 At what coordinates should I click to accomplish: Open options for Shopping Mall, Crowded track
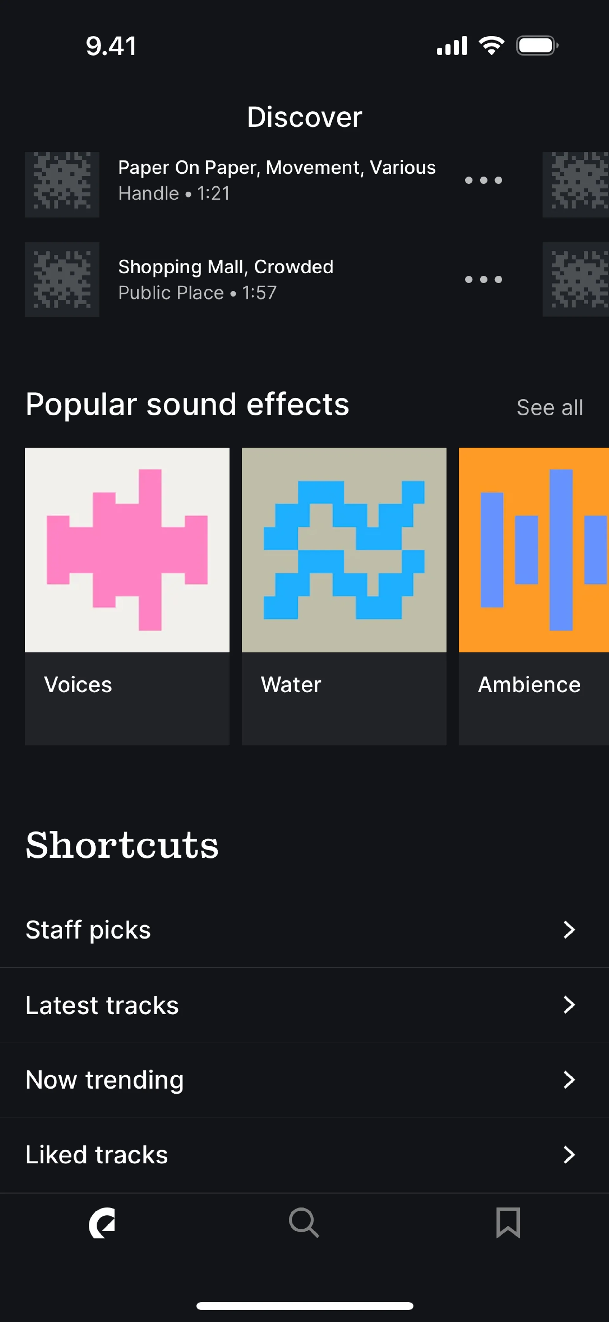tap(483, 280)
